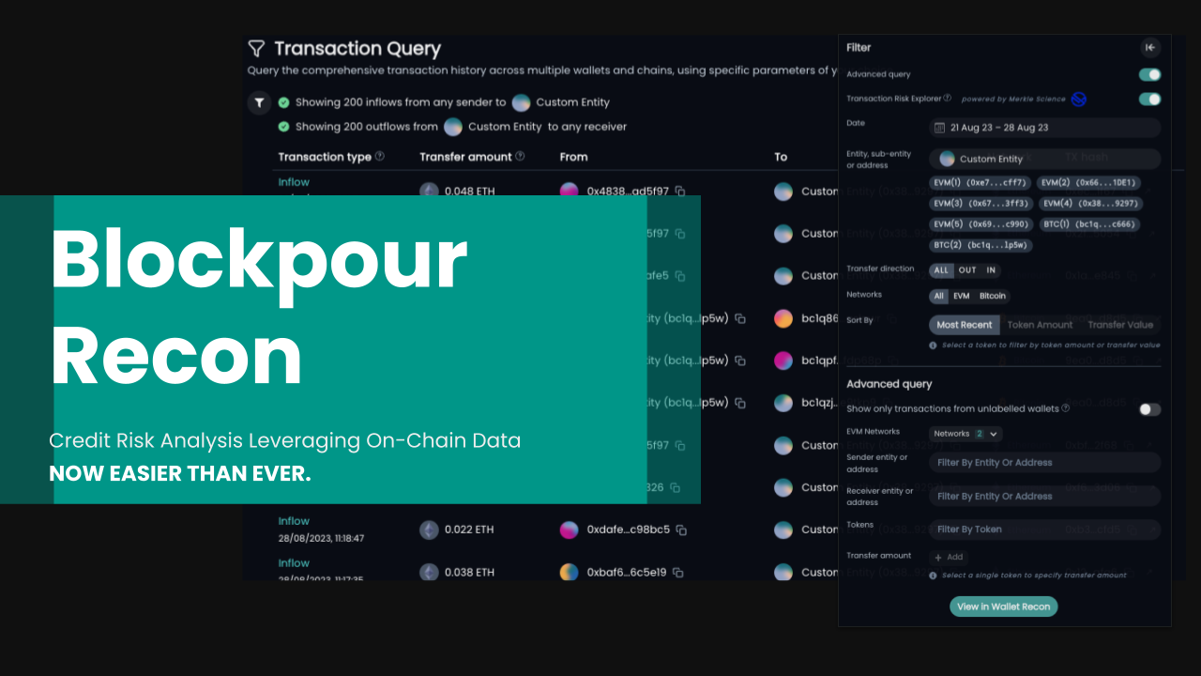Click Custom Entity avatar in outflows summary
1201x676 pixels.
tap(453, 127)
